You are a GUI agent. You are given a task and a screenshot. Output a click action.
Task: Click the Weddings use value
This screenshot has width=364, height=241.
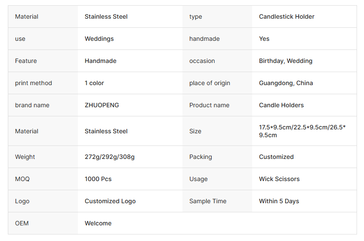click(x=99, y=39)
